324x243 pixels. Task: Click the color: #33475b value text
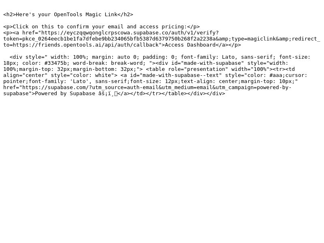(44, 63)
